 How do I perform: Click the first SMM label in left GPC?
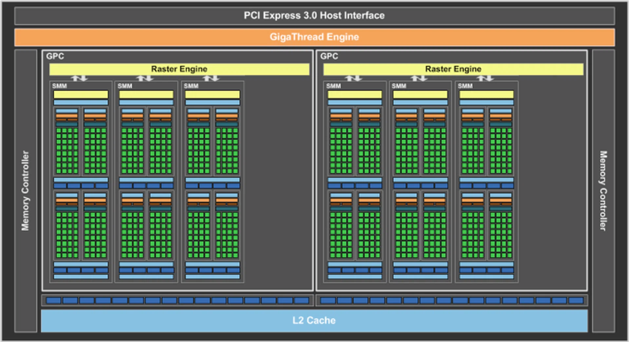(59, 86)
